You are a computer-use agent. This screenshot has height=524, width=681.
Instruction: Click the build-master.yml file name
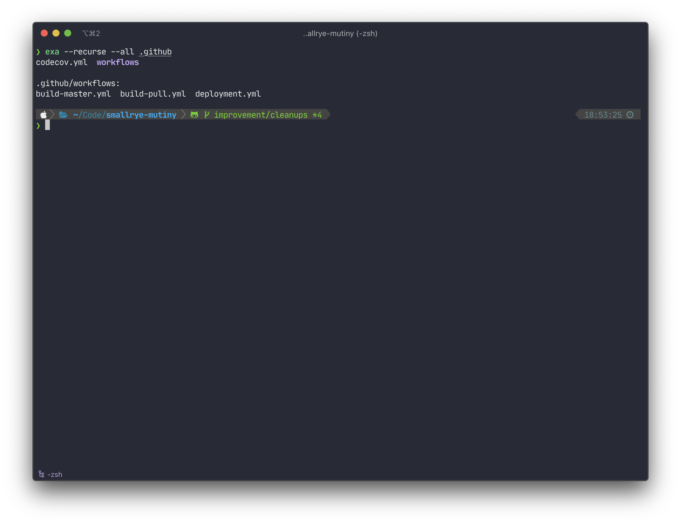click(73, 94)
